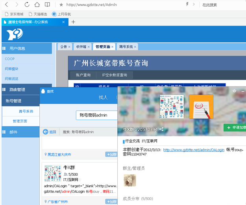
Task: Click the group owner avatar under 群主/管理员
Action: [x=129, y=180]
